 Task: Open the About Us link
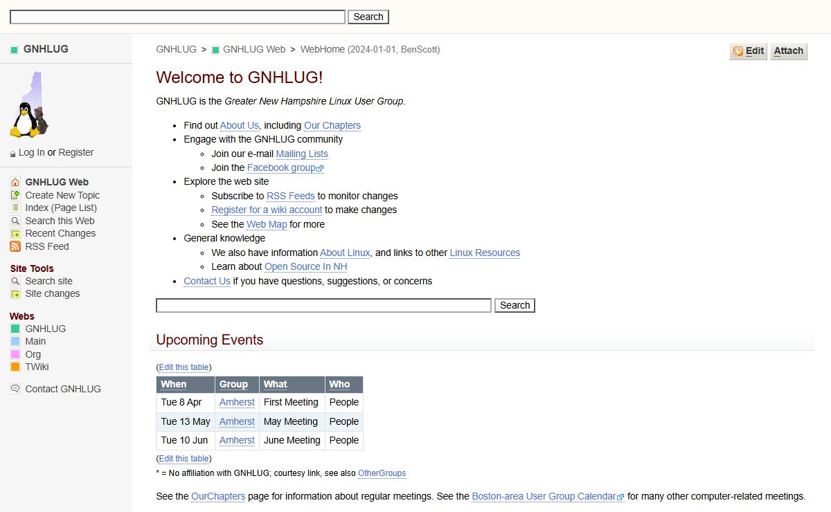click(x=240, y=125)
